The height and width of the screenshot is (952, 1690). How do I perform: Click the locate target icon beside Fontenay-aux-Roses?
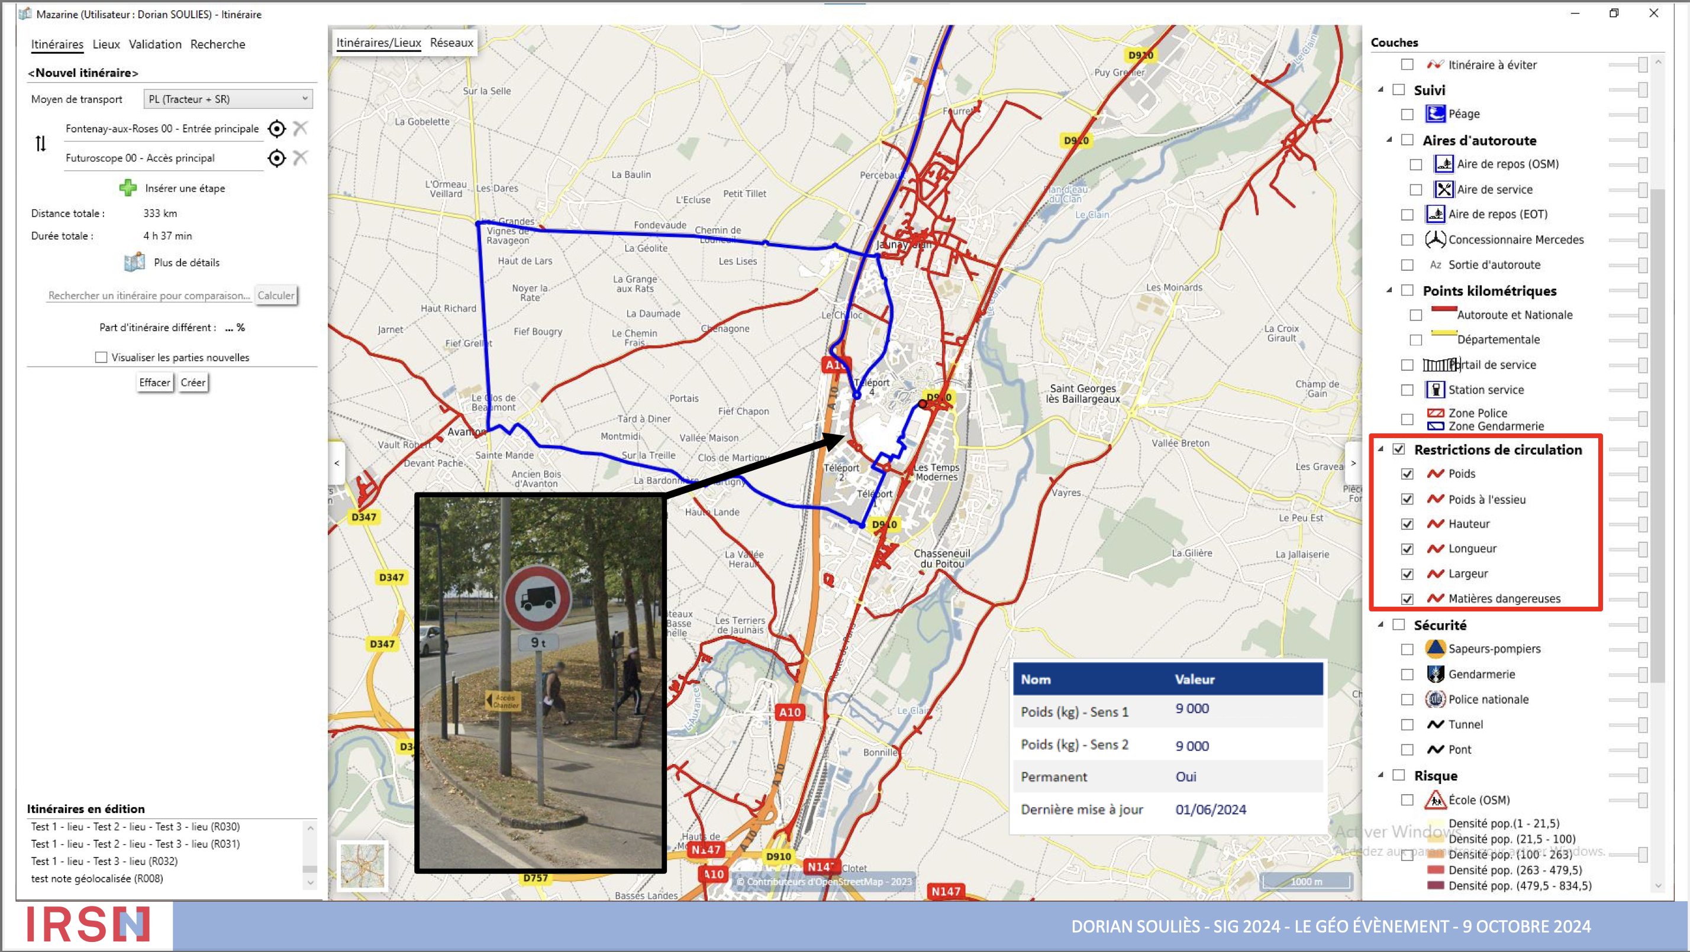click(277, 128)
